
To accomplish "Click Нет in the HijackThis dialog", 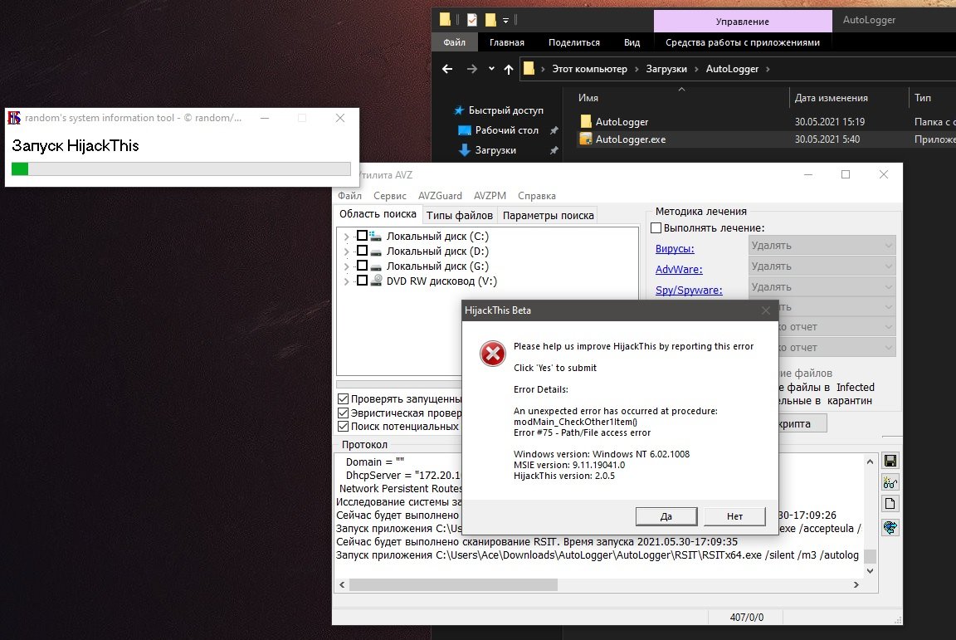I will point(734,516).
